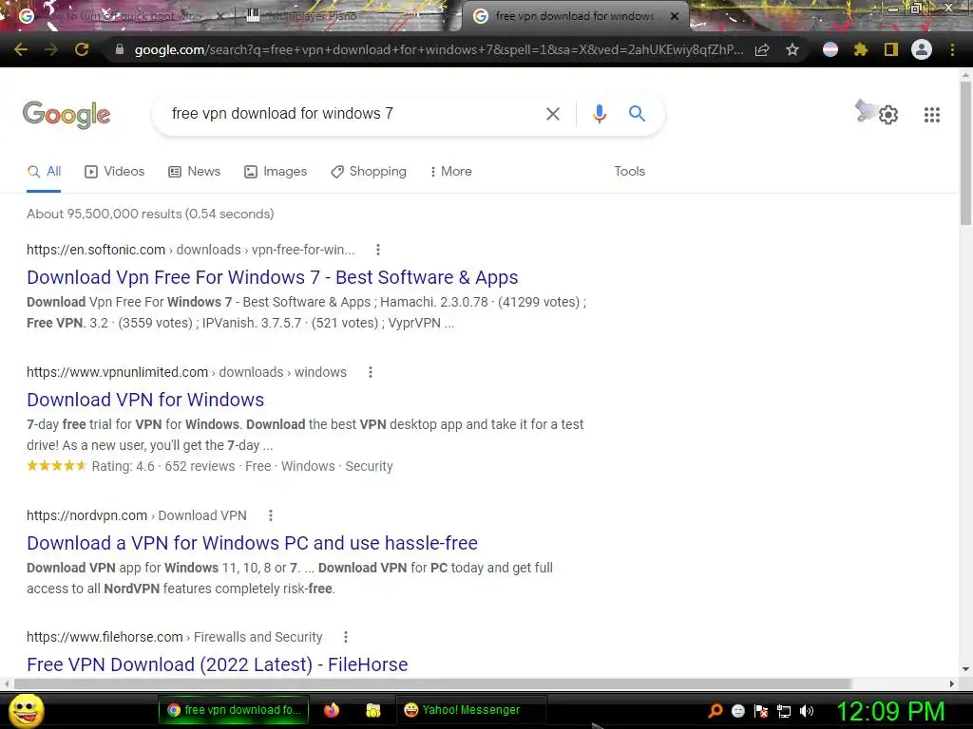This screenshot has height=729, width=973.
Task: Go back with the browser back arrow
Action: [21, 49]
